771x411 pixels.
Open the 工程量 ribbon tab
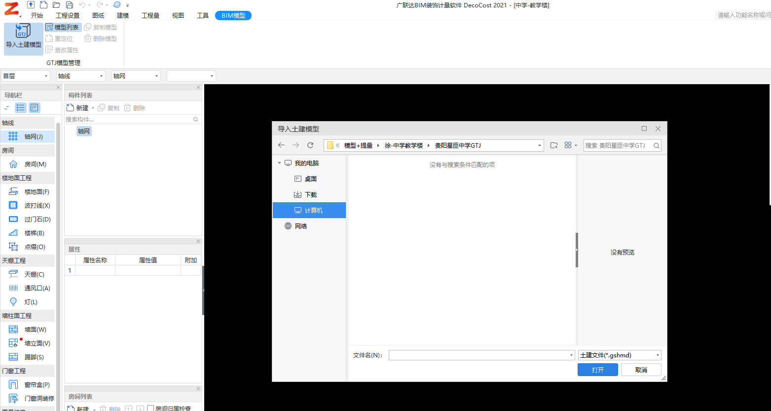tap(150, 16)
